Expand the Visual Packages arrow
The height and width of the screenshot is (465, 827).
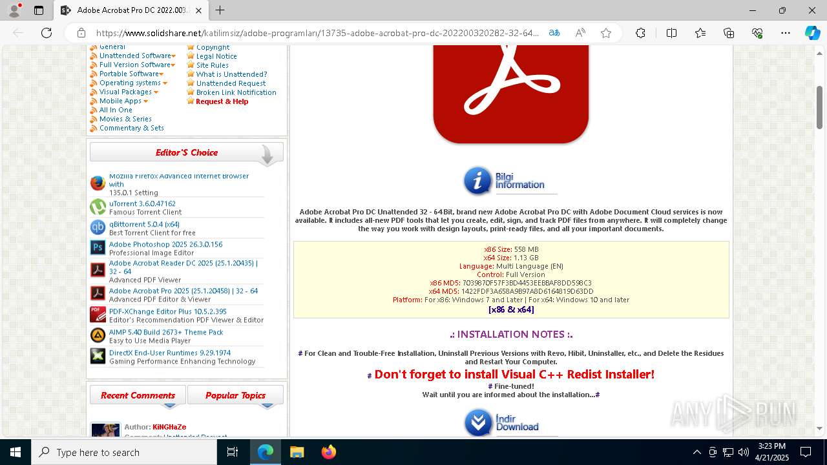[156, 92]
